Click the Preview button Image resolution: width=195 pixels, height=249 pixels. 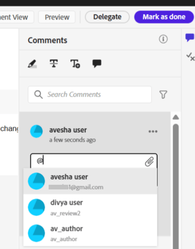click(57, 17)
